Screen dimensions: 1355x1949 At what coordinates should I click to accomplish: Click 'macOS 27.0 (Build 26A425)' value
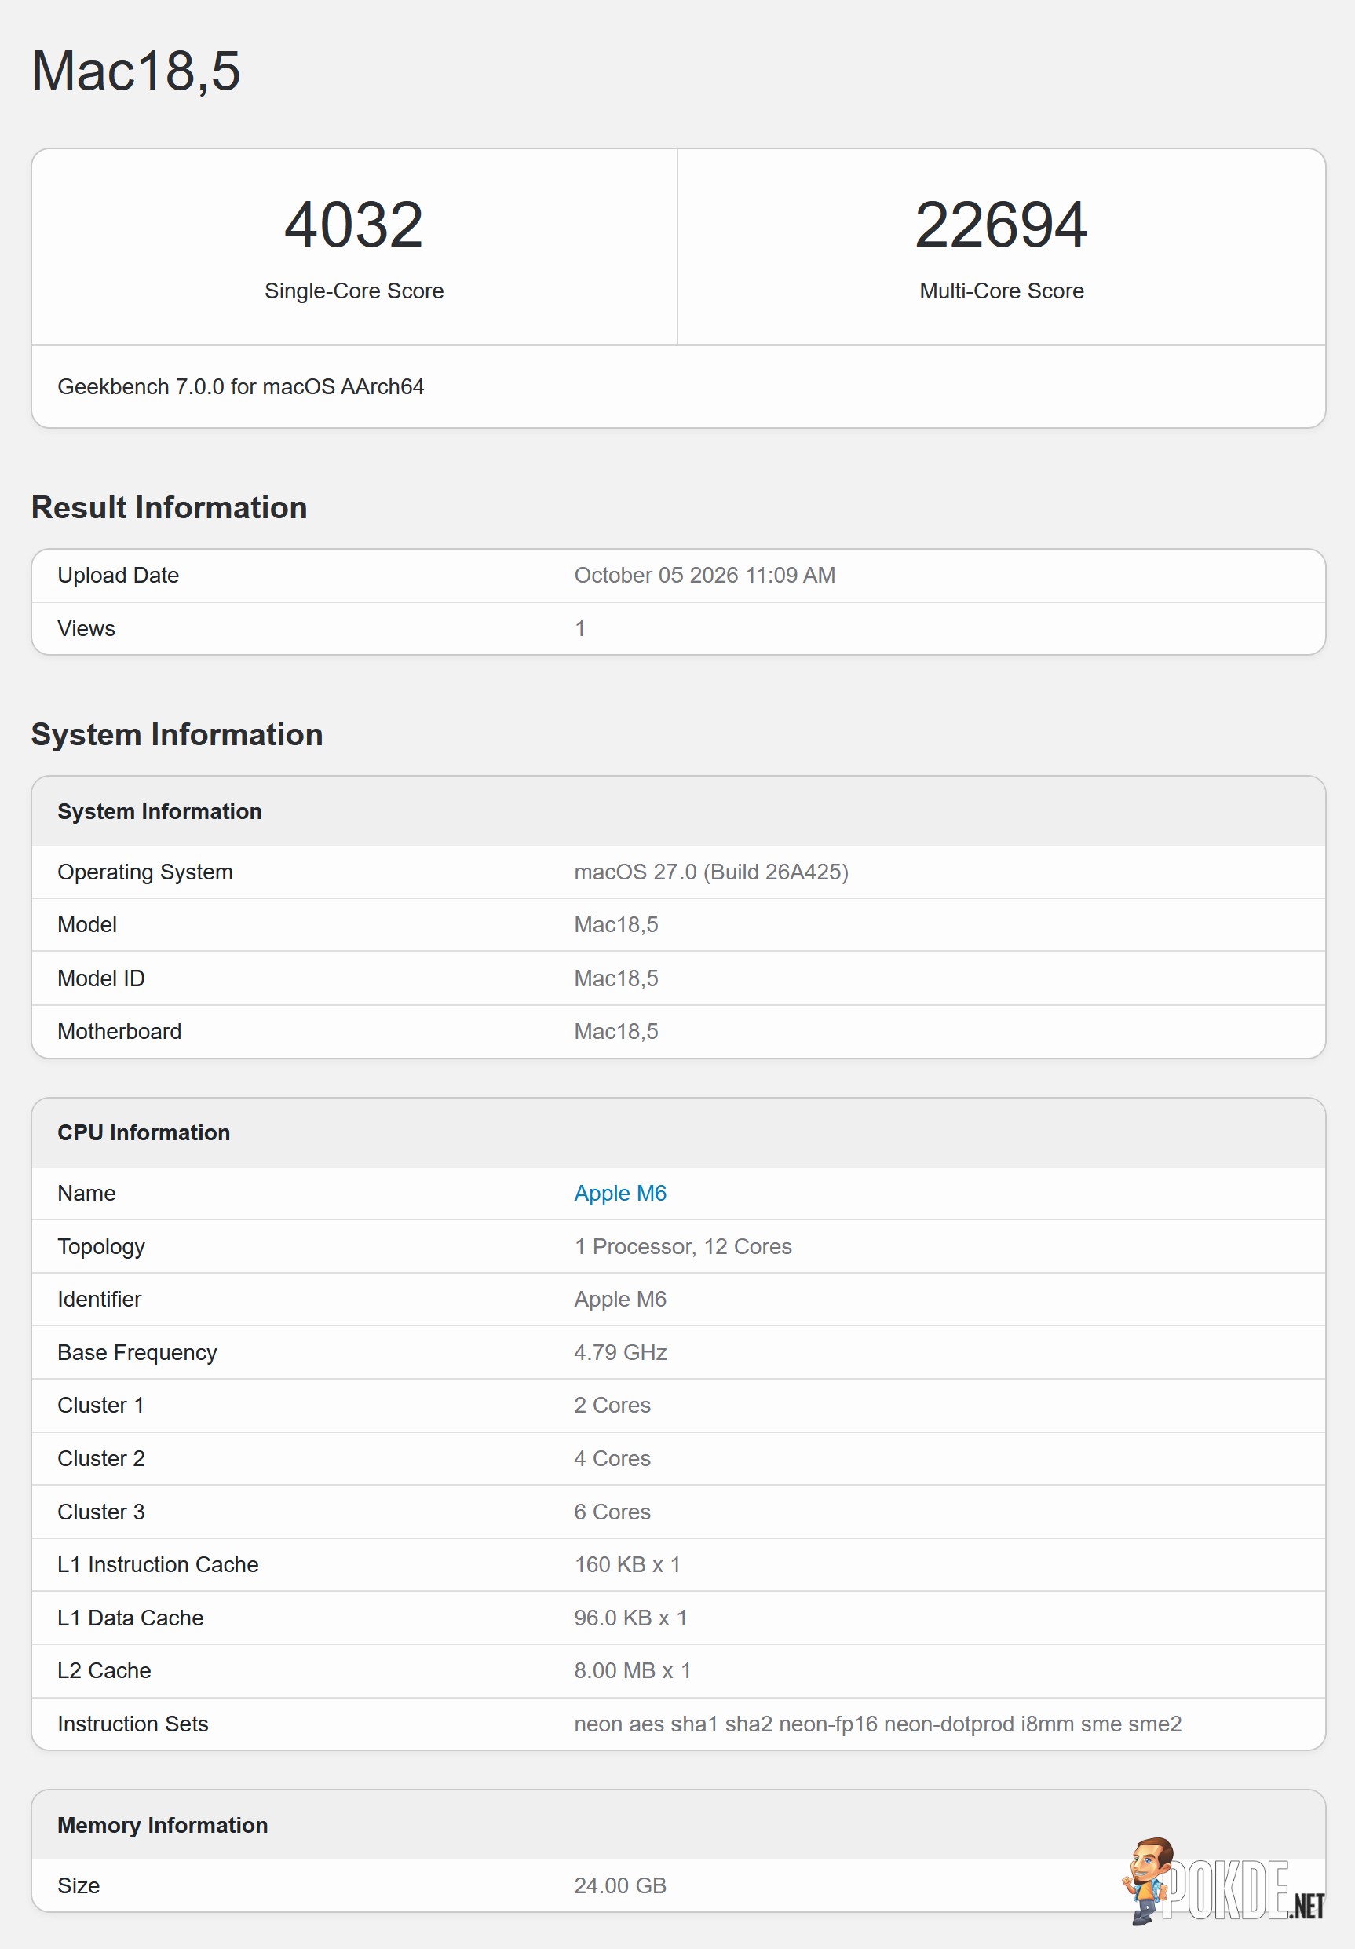(x=712, y=872)
